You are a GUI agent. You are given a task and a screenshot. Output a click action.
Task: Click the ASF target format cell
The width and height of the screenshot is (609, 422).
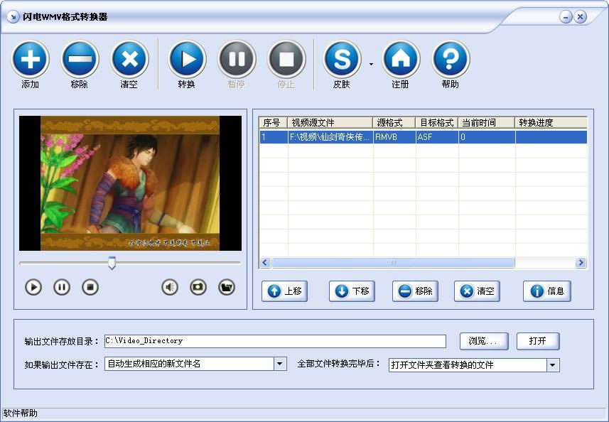(x=437, y=137)
